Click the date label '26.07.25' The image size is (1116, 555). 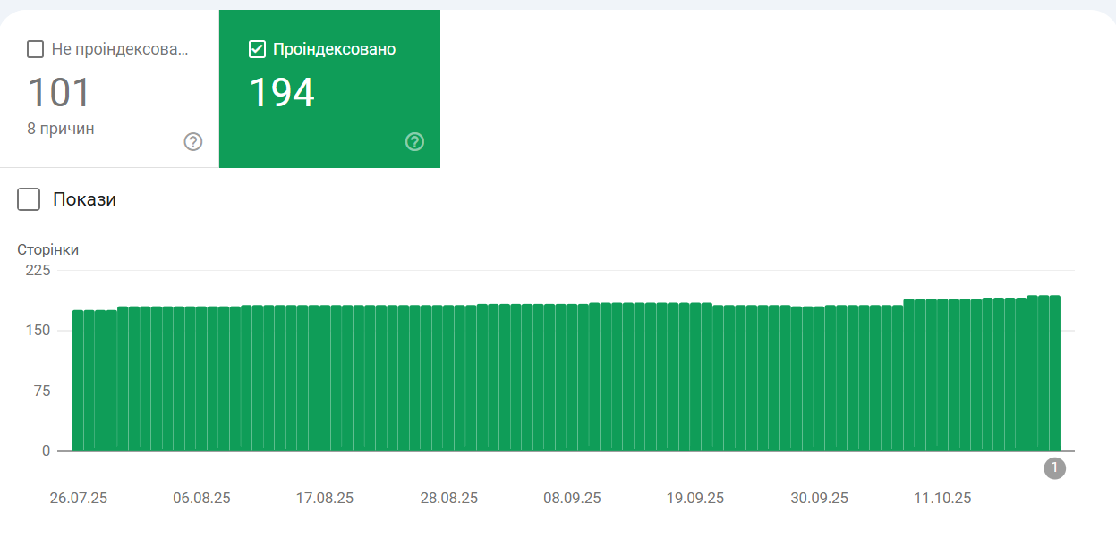[x=79, y=498]
